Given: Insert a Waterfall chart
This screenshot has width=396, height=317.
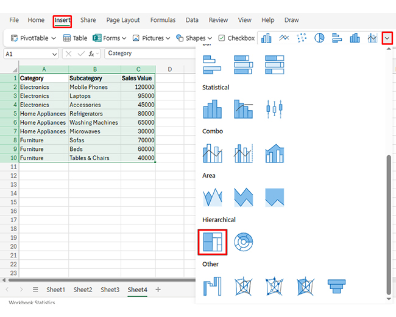Looking at the screenshot, I should (213, 286).
